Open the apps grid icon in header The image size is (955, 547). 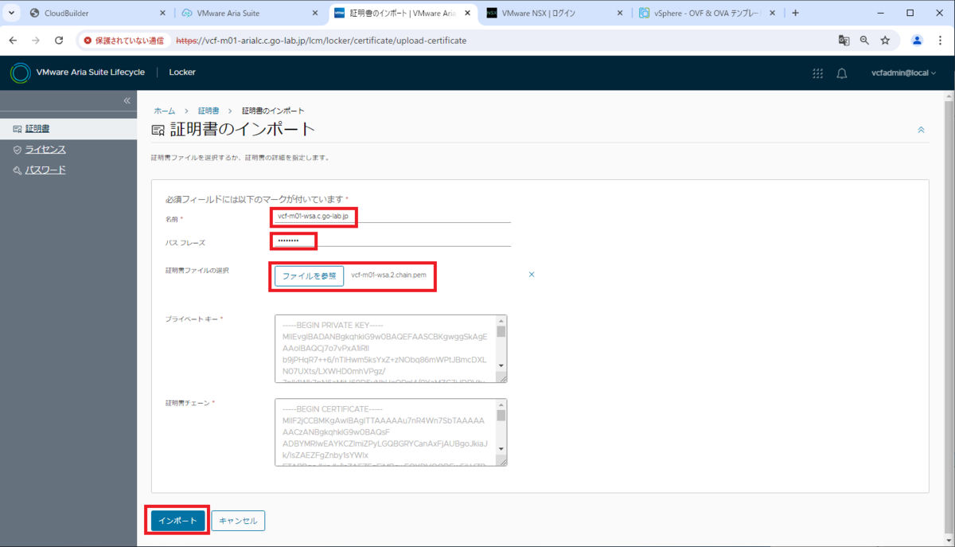(817, 72)
